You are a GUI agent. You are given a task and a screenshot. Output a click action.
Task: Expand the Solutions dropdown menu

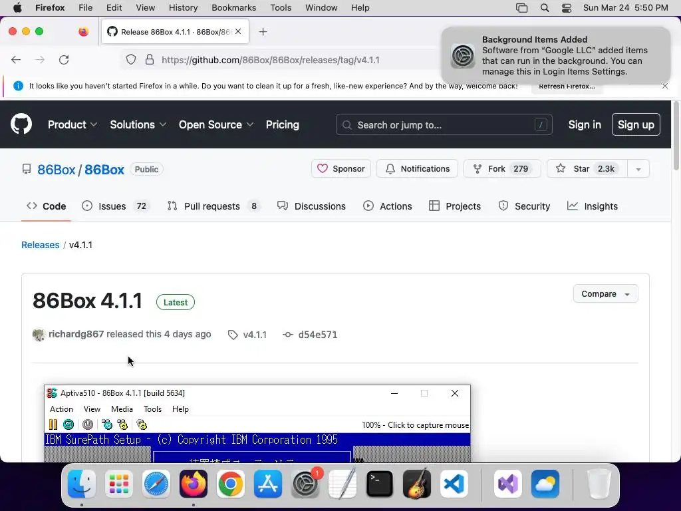(138, 124)
